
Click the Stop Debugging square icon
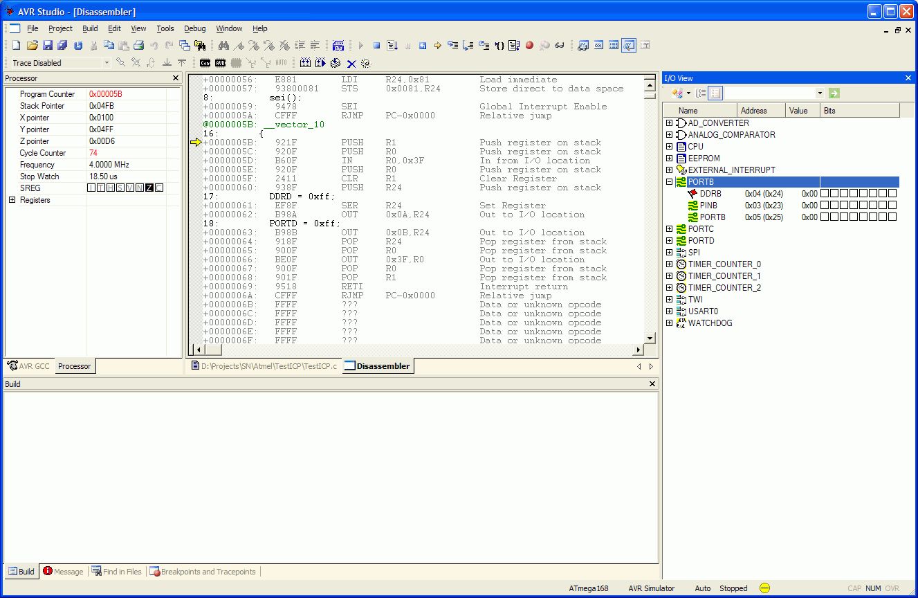pos(376,46)
